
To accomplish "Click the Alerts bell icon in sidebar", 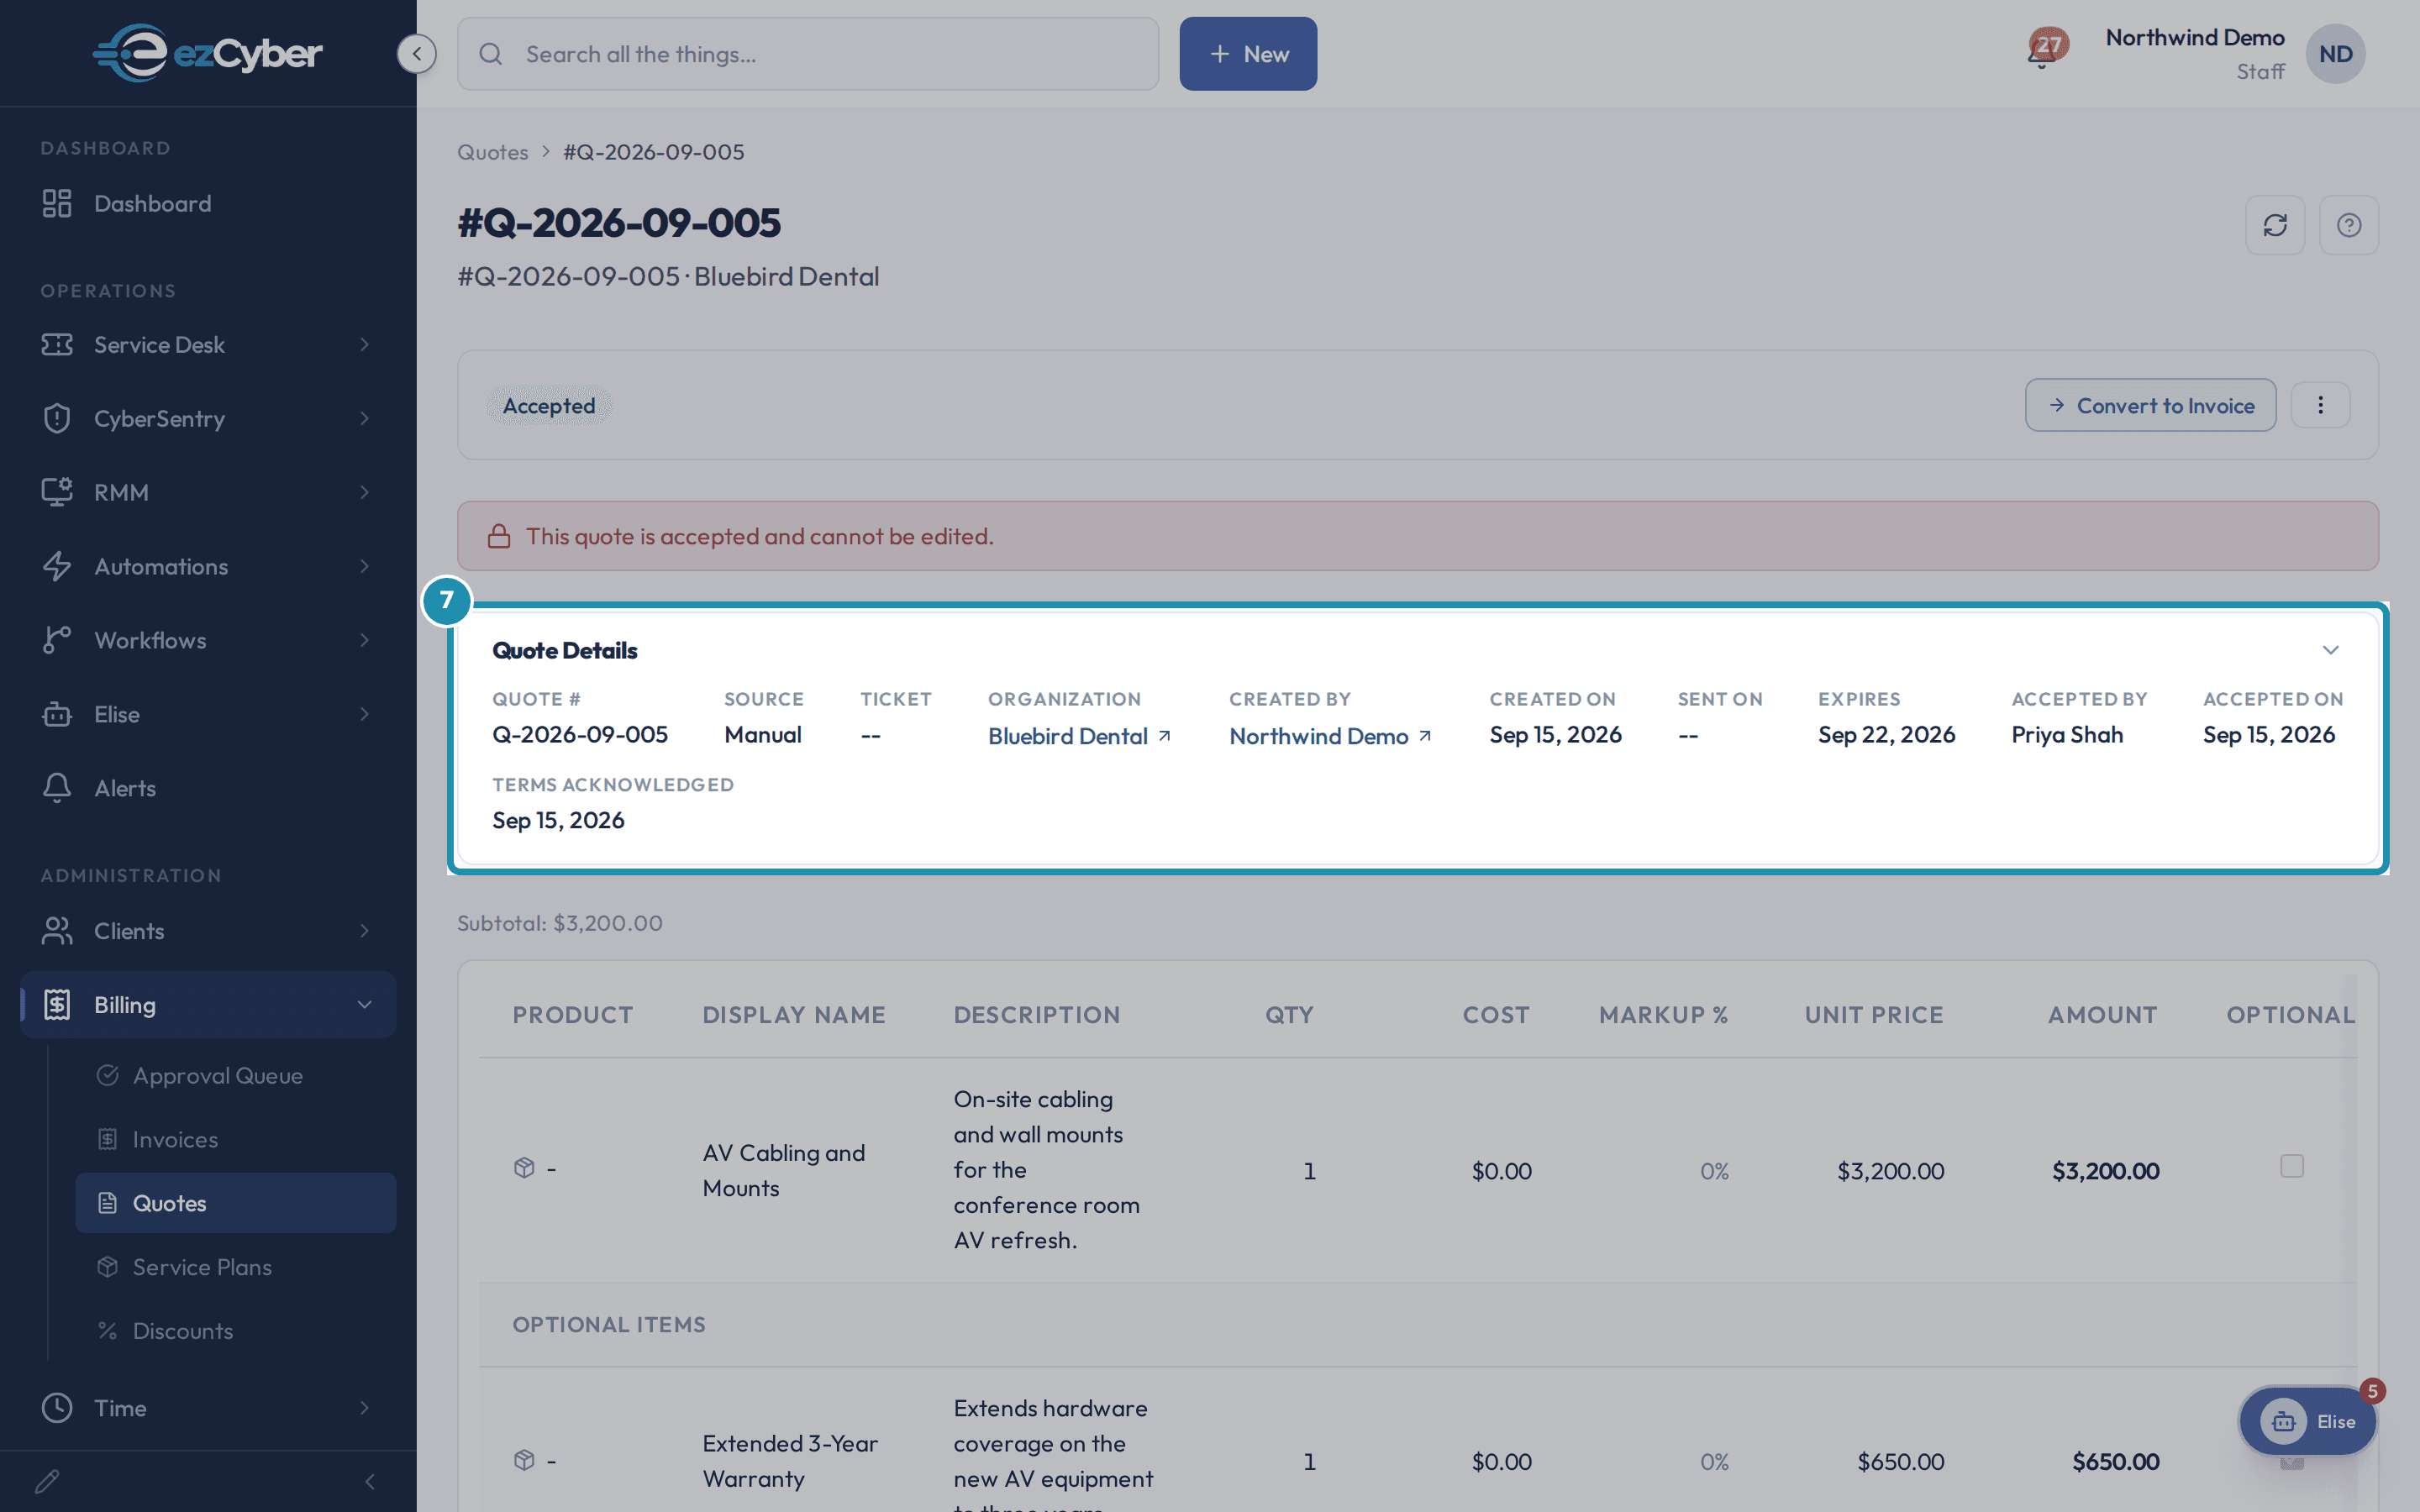I will [57, 788].
